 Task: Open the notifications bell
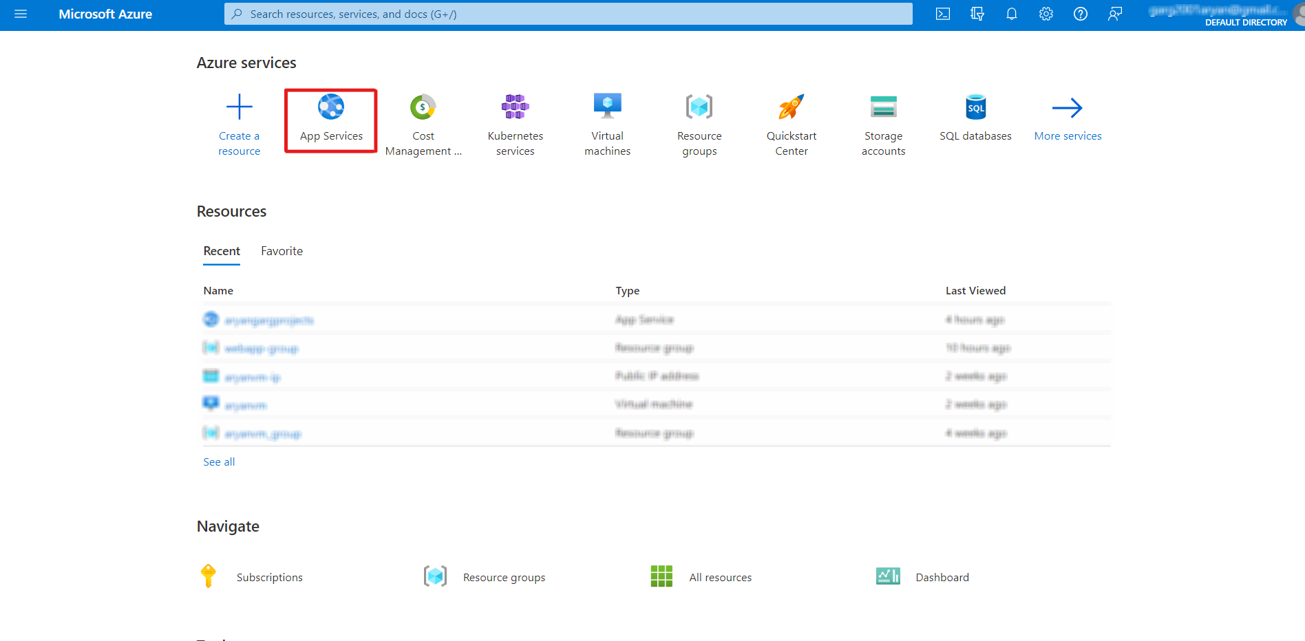coord(1012,14)
